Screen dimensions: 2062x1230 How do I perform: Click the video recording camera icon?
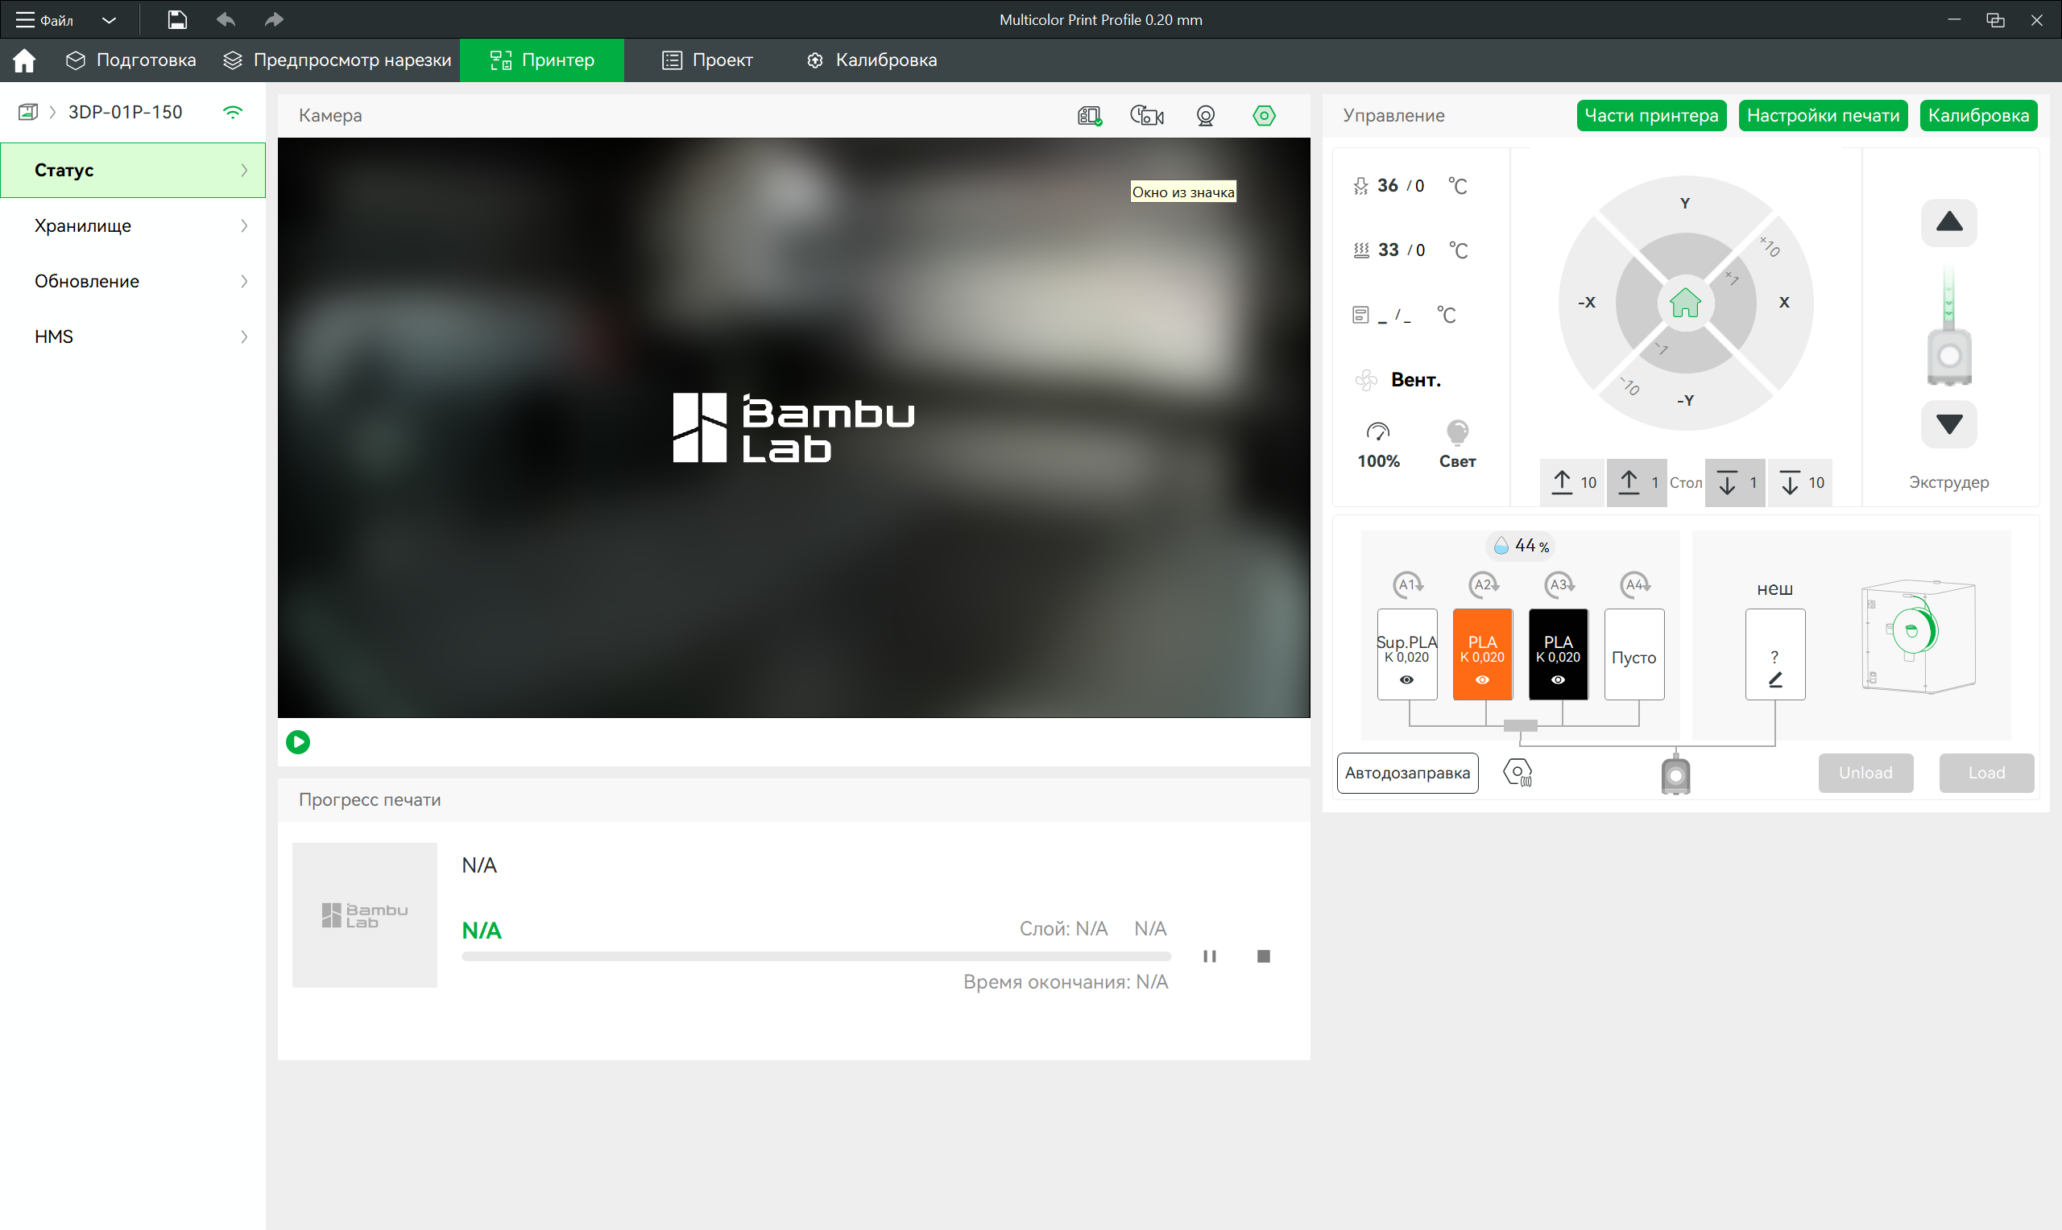point(1147,115)
